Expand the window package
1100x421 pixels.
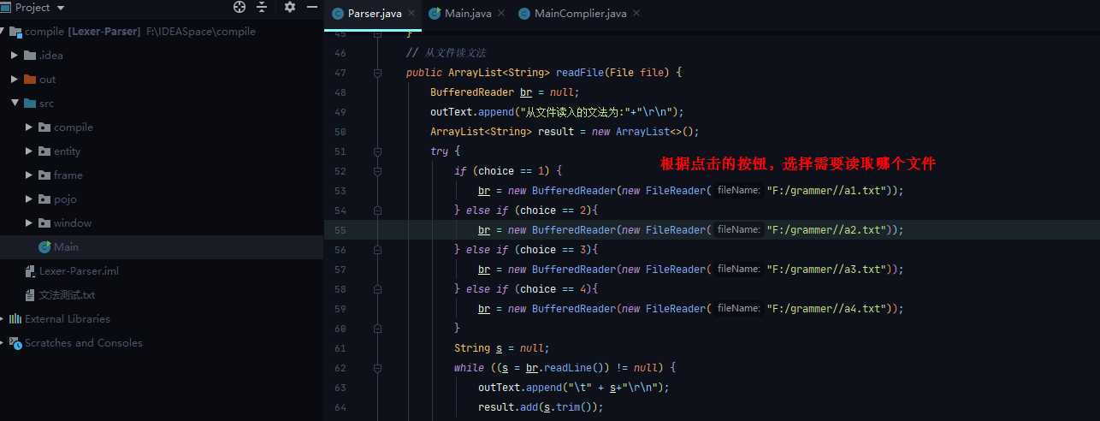pyautogui.click(x=29, y=223)
